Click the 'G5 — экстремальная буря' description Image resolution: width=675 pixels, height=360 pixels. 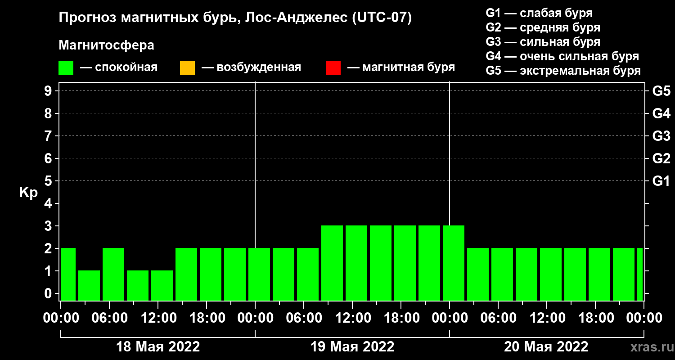(563, 71)
